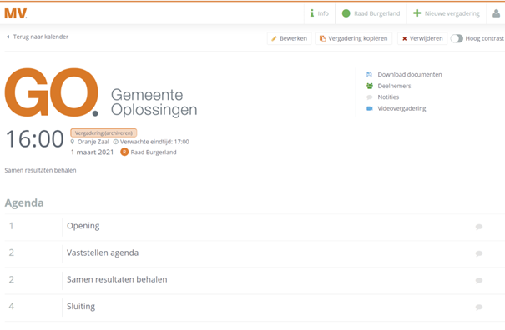Click comment icon for Vaststellen agenda

click(x=479, y=253)
